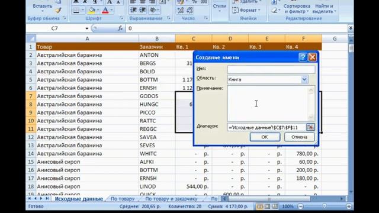Select the cell with 780,00 р.

coord(303,154)
